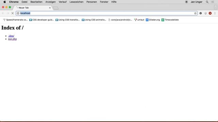The image size is (218, 122).
Task: Open the Speed/framerate co... bookmark
Action: (15, 20)
